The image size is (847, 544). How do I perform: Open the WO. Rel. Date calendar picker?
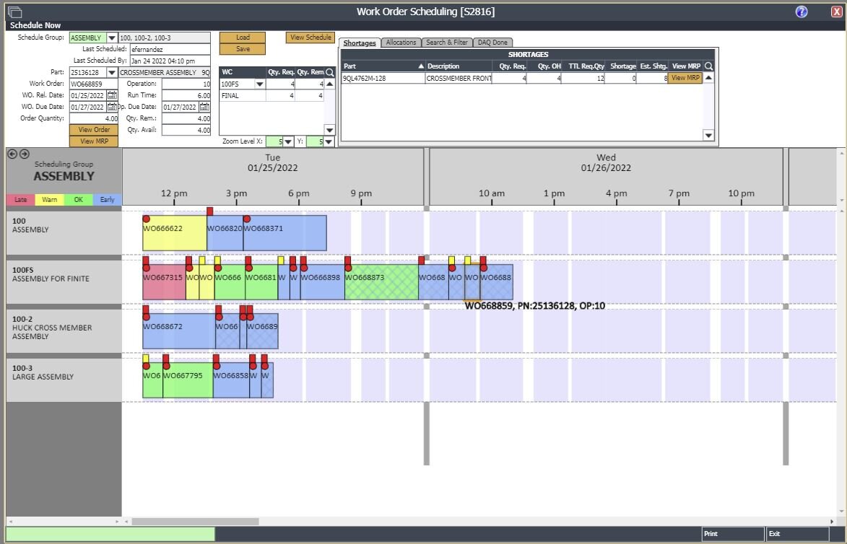(112, 95)
